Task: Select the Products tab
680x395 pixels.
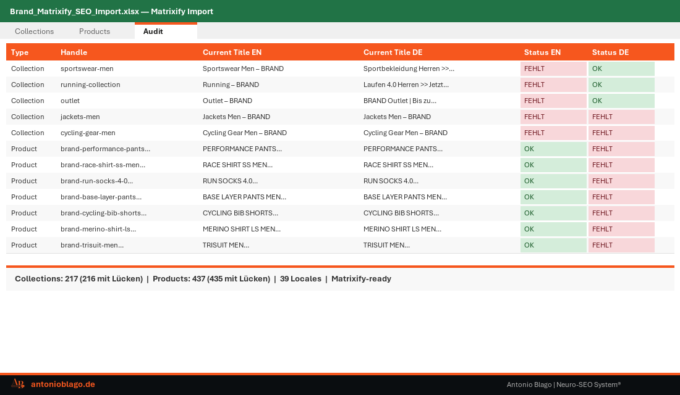Action: pos(95,31)
